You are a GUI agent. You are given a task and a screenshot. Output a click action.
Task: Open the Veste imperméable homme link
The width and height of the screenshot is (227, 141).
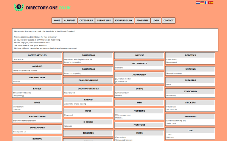pos(25,71)
